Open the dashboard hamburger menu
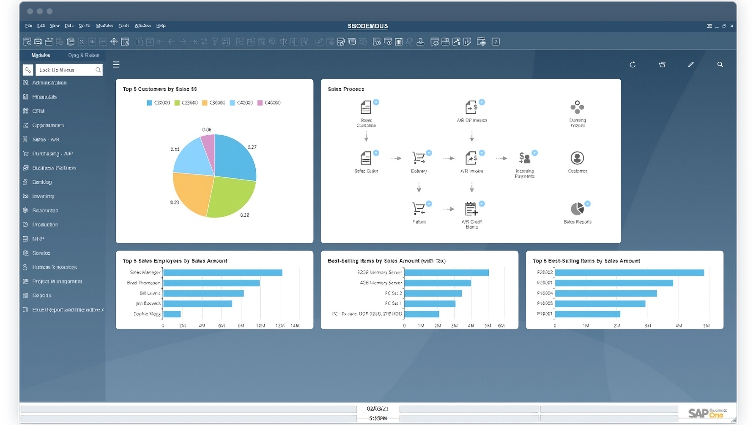The height and width of the screenshot is (425, 756). point(116,64)
